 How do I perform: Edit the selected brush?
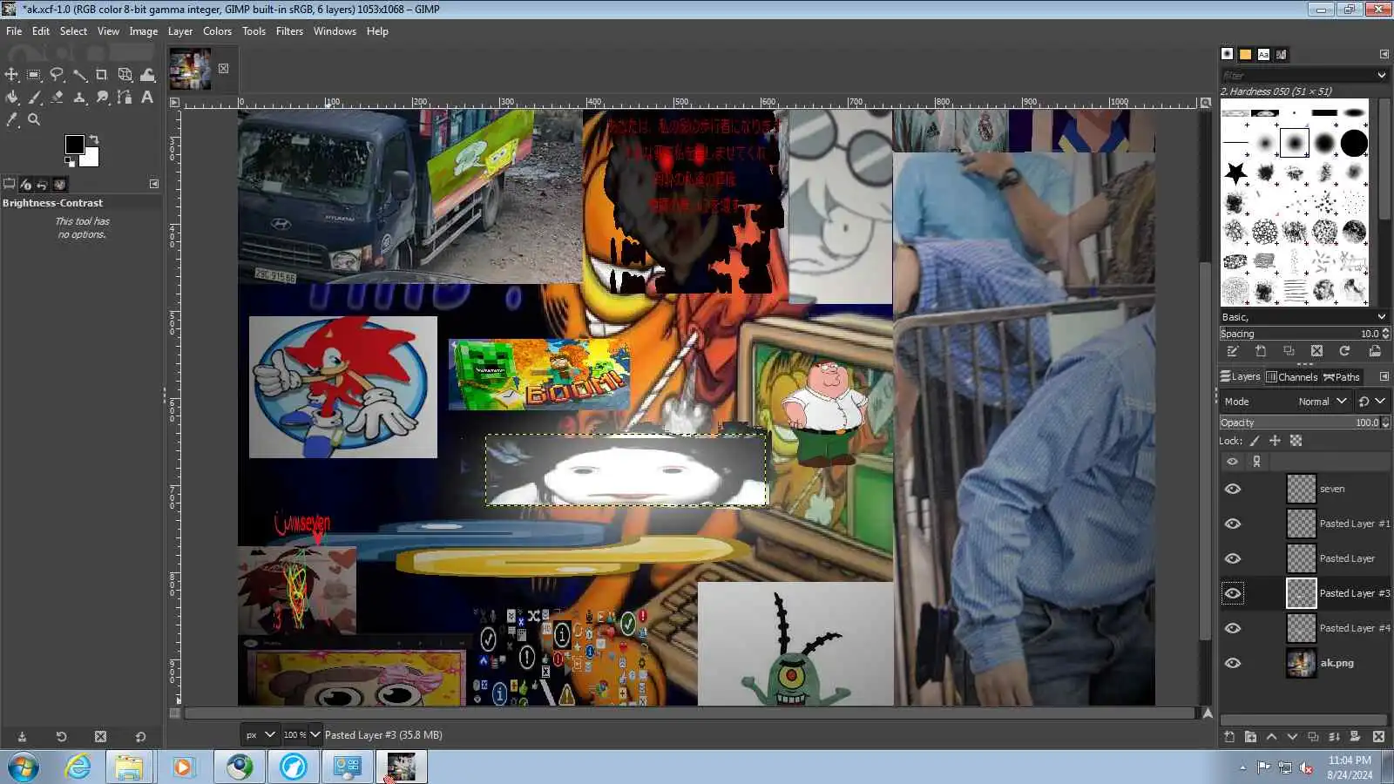pos(1233,351)
